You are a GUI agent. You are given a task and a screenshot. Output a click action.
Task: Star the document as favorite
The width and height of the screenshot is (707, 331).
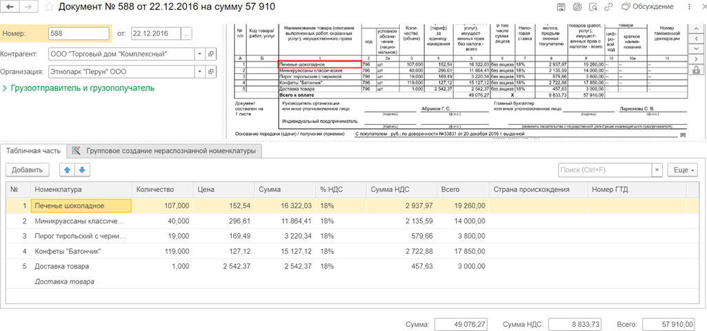point(50,7)
